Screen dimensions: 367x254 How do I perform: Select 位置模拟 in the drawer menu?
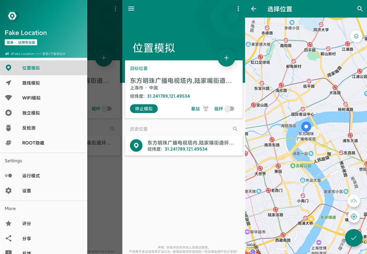pos(44,68)
